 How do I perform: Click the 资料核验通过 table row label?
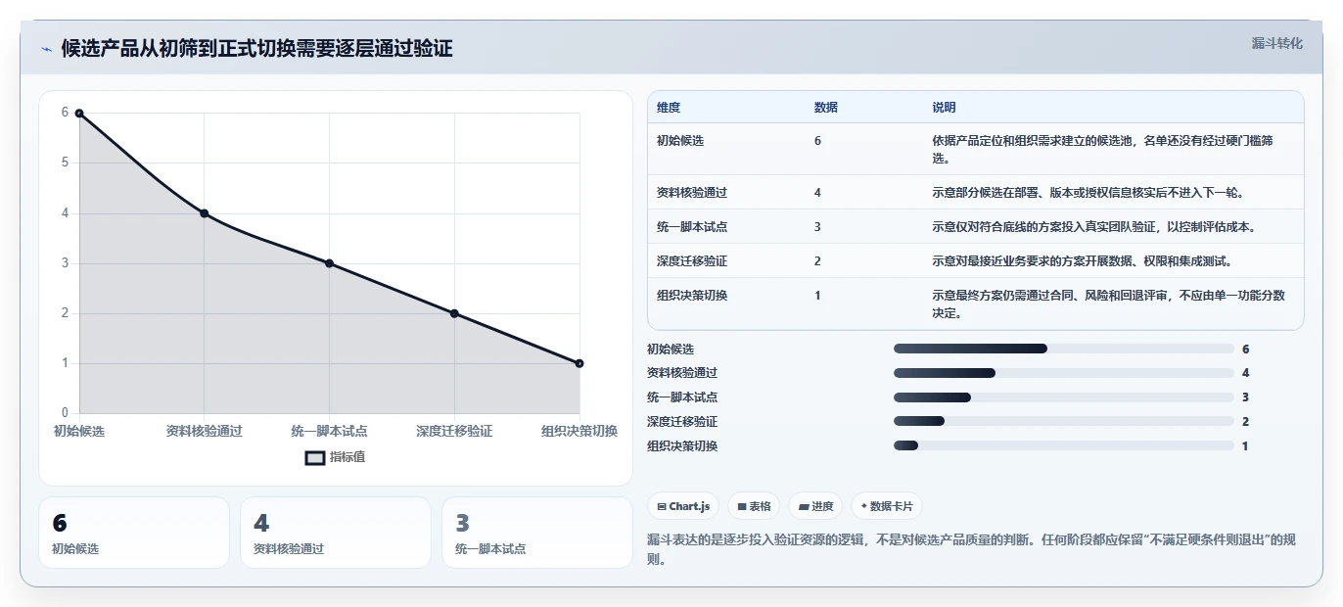point(692,193)
